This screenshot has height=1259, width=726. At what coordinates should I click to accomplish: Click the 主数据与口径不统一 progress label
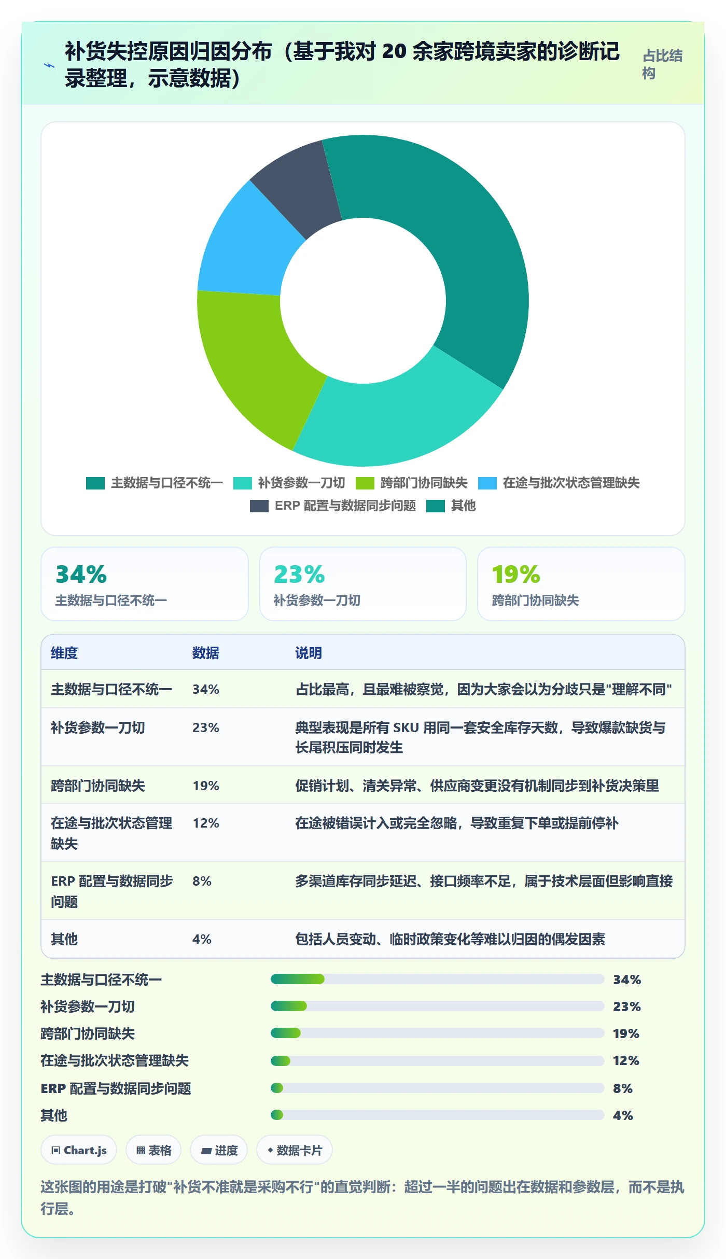click(x=102, y=980)
